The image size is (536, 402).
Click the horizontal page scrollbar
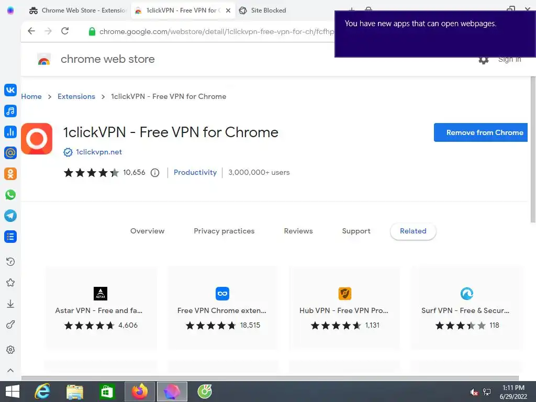click(x=270, y=378)
